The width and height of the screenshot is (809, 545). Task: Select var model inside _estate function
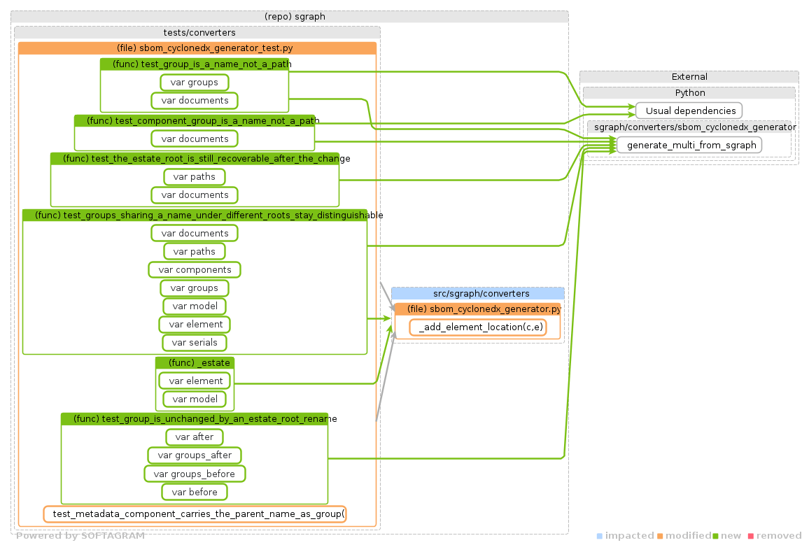[195, 399]
